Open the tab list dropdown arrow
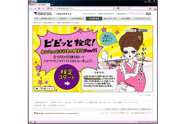 [x=156, y=5]
